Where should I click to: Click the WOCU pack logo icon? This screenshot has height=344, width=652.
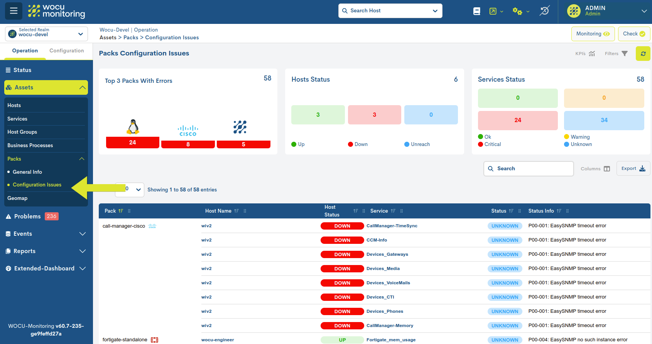tap(240, 127)
